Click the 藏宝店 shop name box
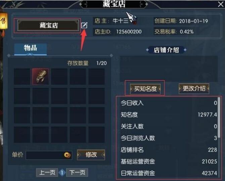 48,25
